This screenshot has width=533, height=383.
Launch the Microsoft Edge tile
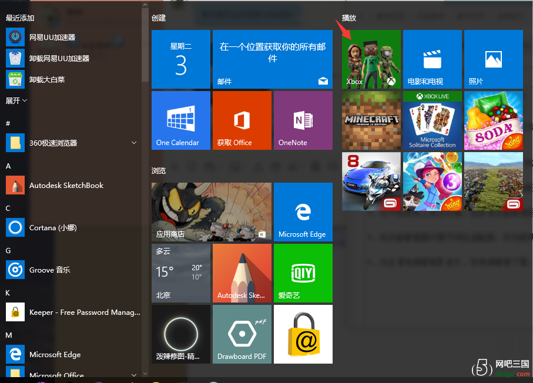click(303, 212)
